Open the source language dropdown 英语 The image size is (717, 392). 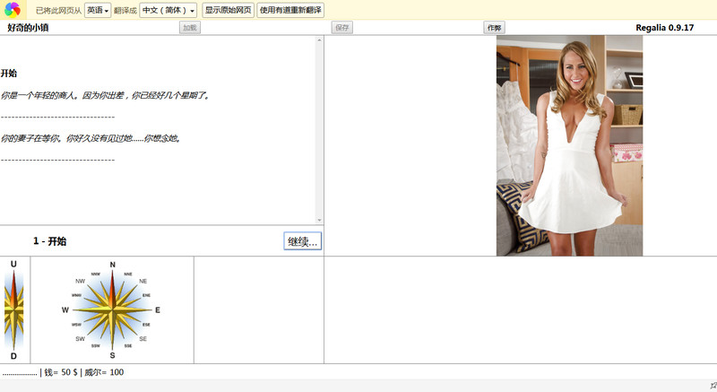tap(98, 10)
